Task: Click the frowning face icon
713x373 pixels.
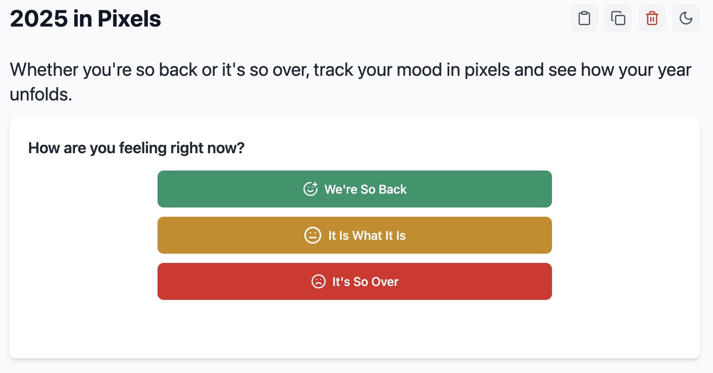Action: [318, 281]
